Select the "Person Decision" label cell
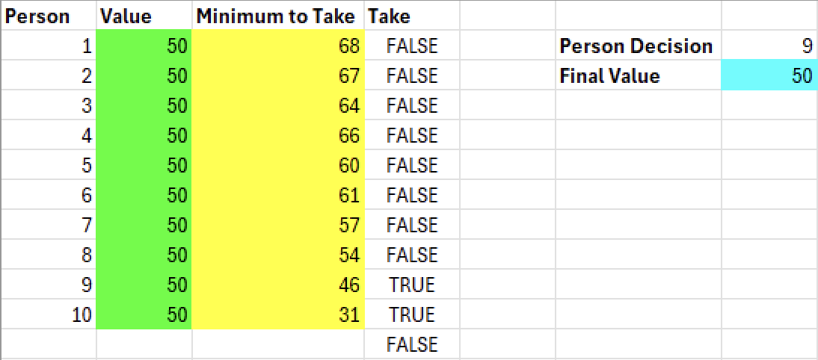 (x=638, y=46)
